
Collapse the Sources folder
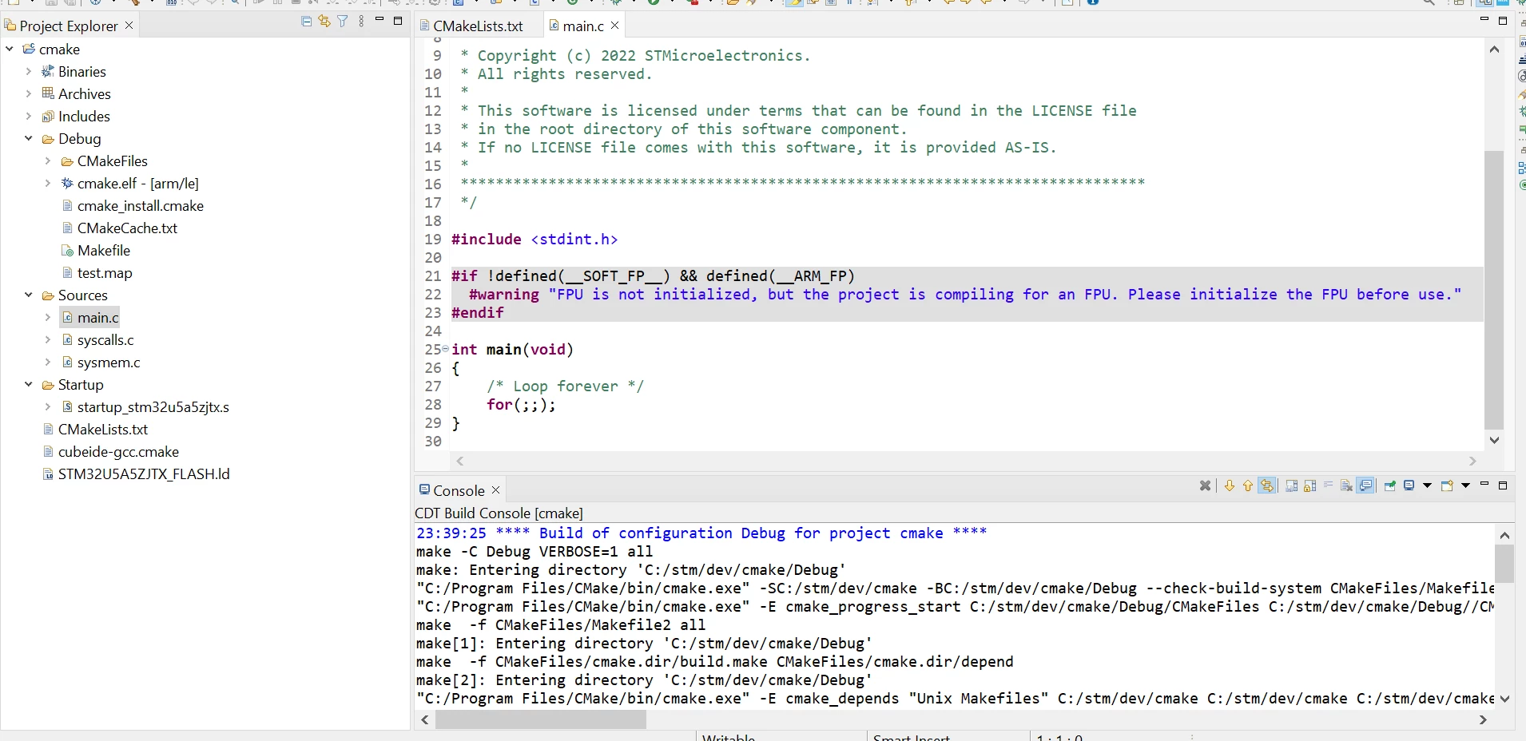pos(29,295)
